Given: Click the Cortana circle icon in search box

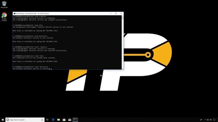Looking at the screenshot, I should 8,120.
